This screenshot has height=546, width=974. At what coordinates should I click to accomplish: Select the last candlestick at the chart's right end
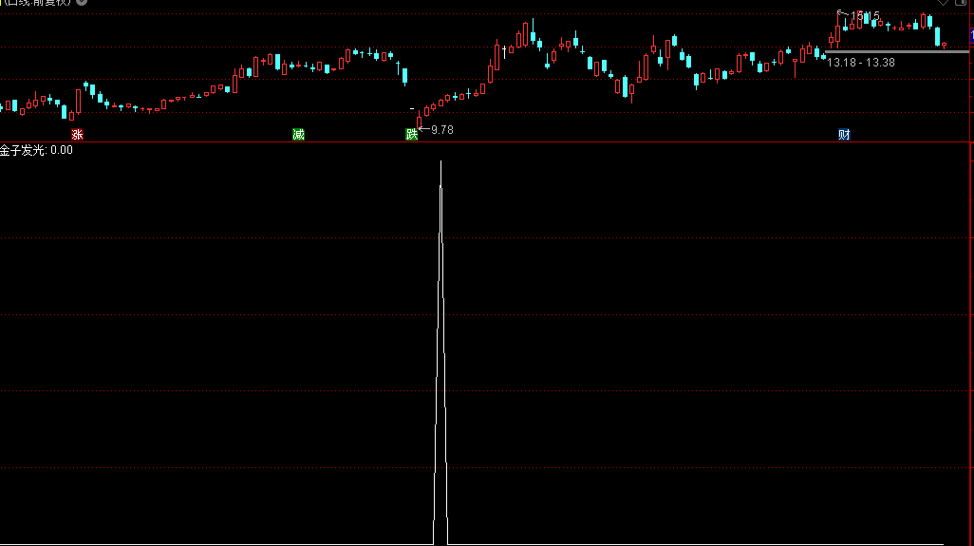coord(944,44)
